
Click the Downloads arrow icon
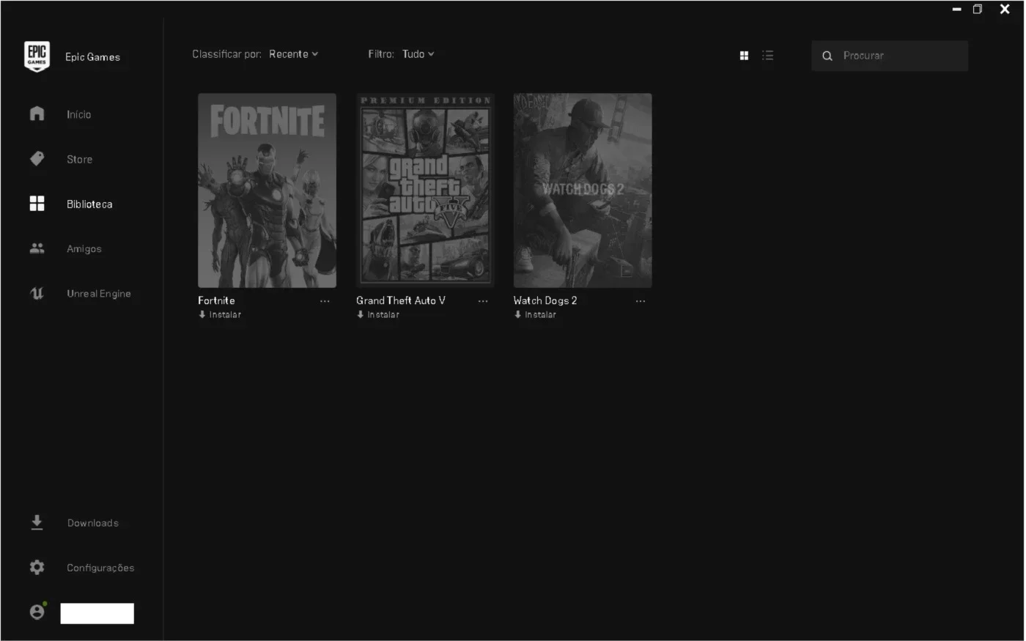(37, 522)
